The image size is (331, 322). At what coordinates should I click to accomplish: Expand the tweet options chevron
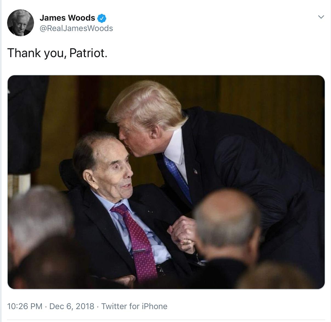(x=321, y=17)
